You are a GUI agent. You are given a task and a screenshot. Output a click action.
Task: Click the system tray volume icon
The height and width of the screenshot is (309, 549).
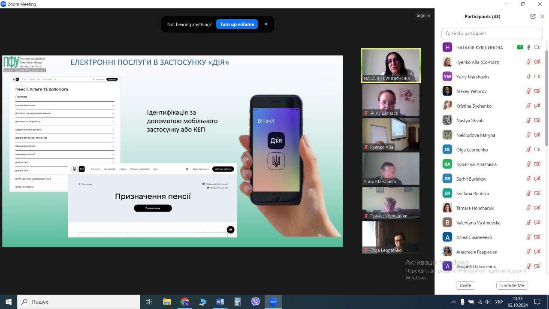[x=488, y=302]
